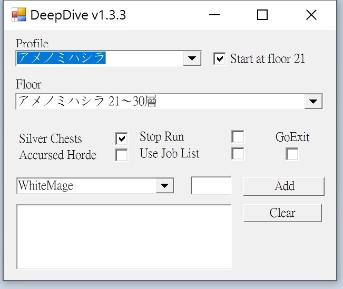343x289 pixels.
Task: Click the Start at floor 21 label
Action: click(x=268, y=58)
